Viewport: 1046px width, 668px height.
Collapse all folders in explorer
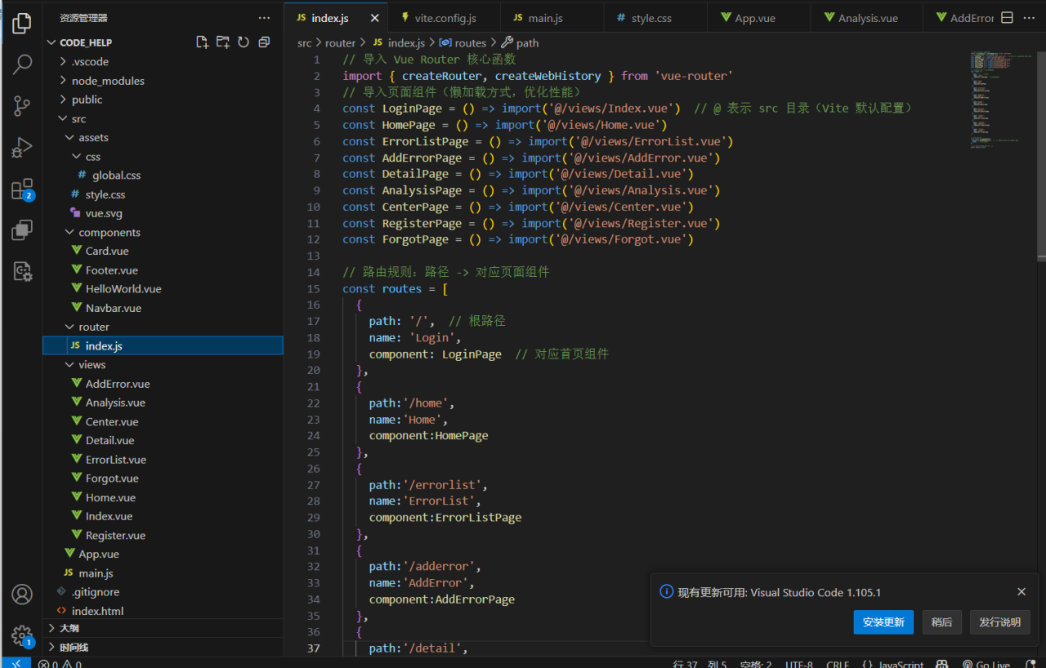(x=264, y=42)
